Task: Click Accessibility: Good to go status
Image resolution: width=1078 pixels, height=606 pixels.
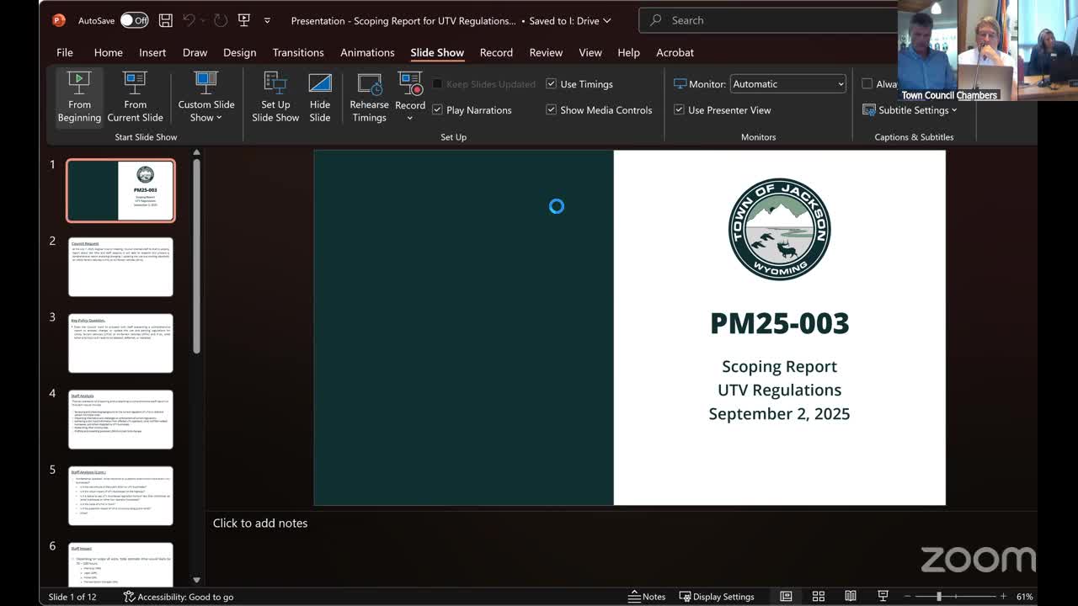Action: [x=179, y=597]
